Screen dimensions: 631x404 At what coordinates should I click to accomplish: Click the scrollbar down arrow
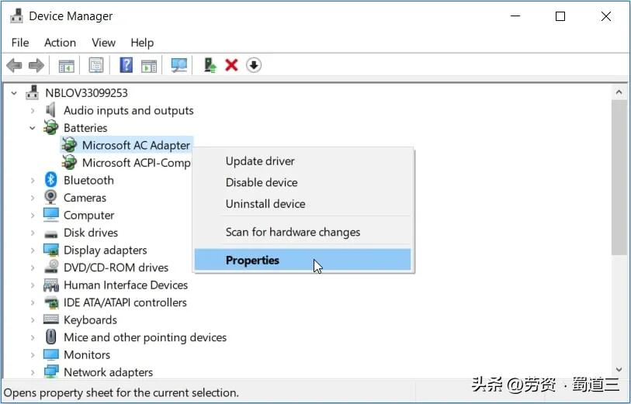tap(619, 370)
